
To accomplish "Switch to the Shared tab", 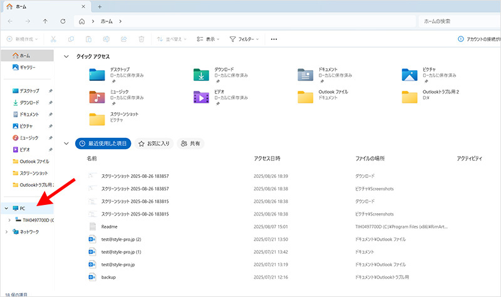I will click(190, 143).
